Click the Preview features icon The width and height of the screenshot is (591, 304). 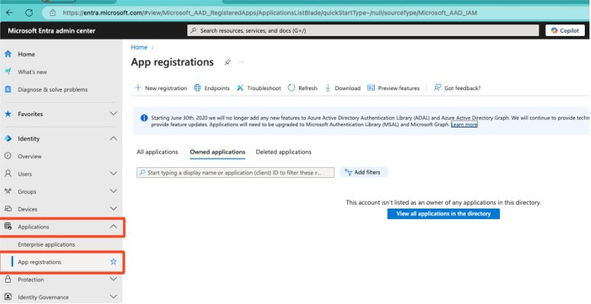point(371,88)
